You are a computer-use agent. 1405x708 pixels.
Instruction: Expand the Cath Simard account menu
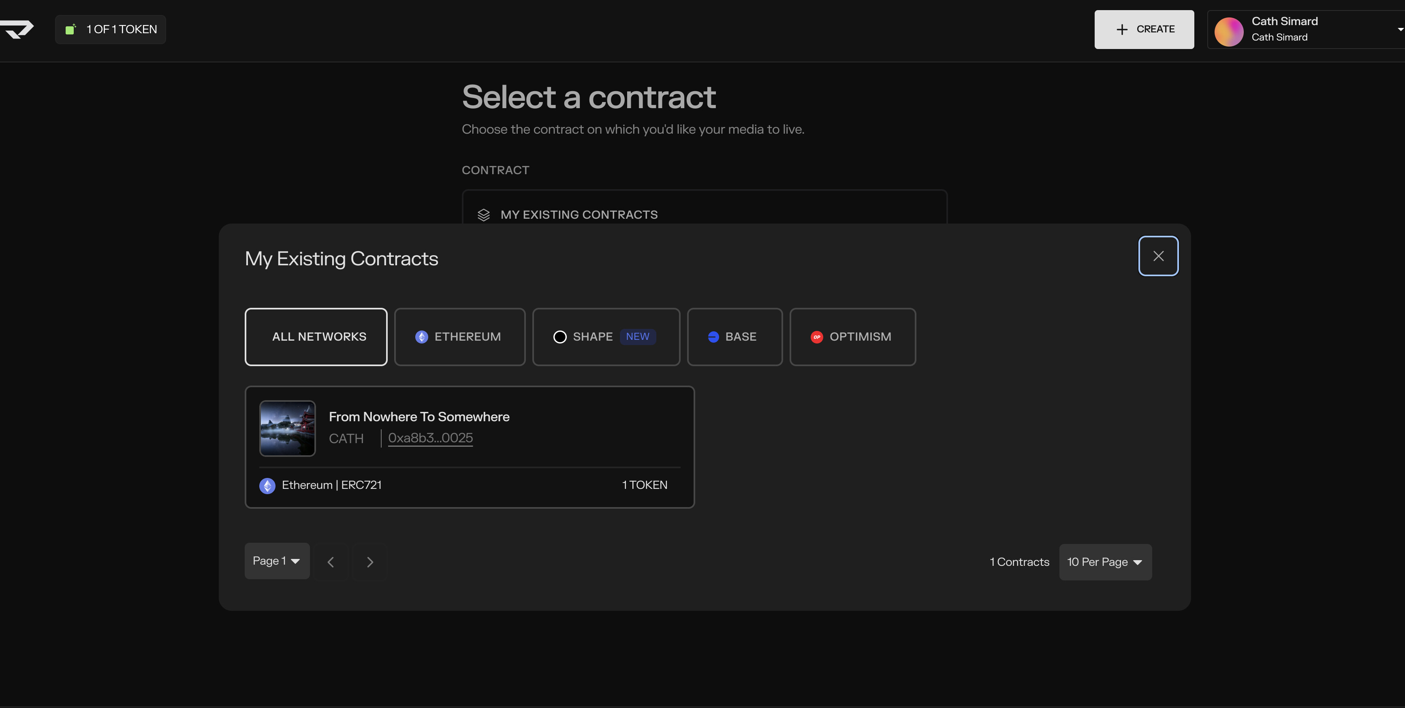(1400, 30)
